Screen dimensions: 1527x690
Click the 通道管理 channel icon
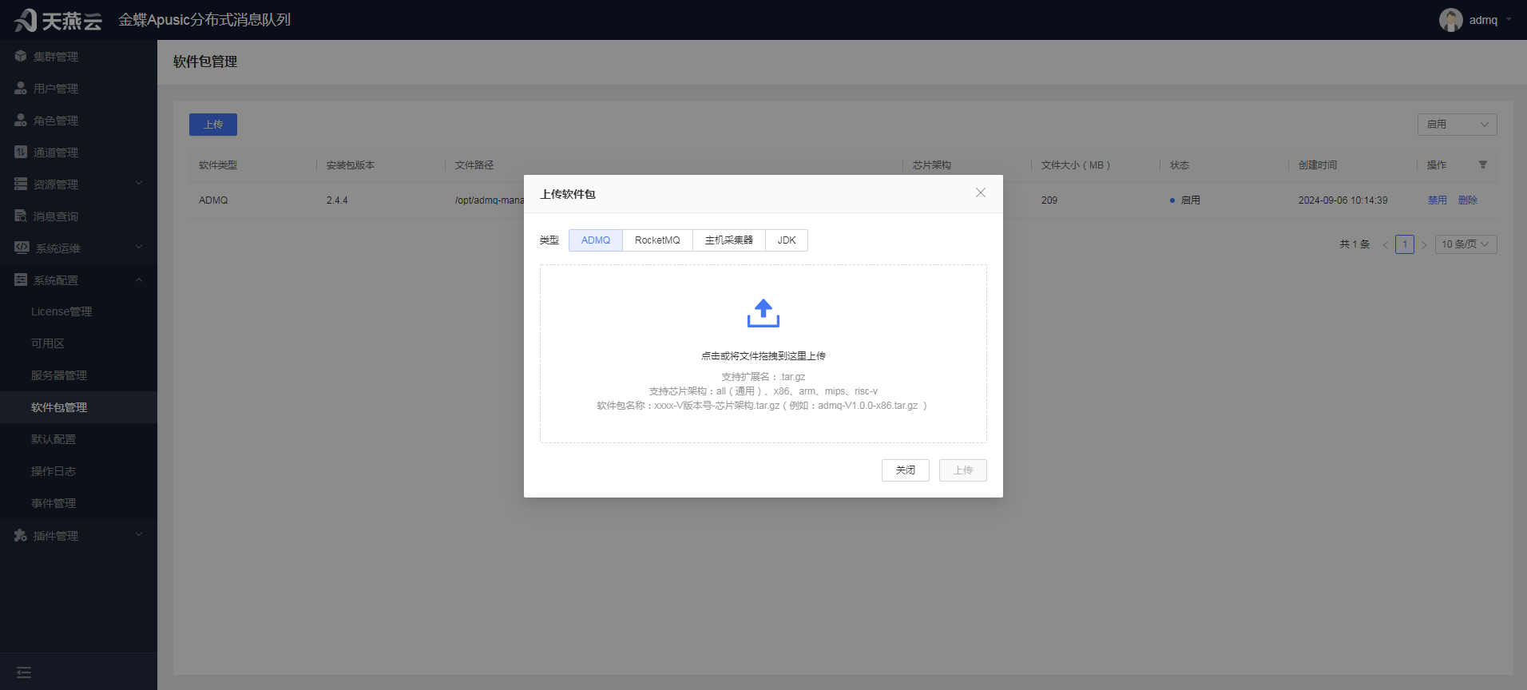pos(21,152)
